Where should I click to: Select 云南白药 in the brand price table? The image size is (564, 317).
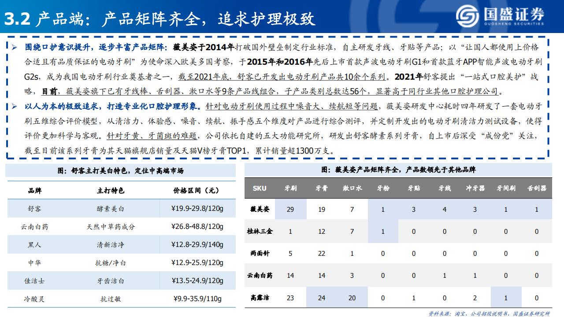[34, 227]
